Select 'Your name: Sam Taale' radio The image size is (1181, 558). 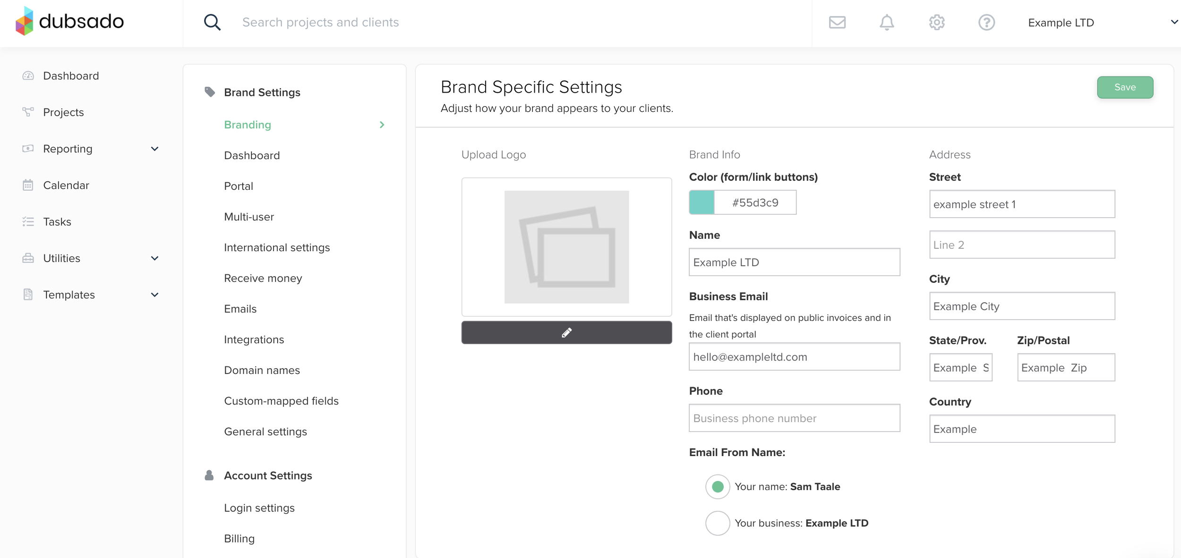click(x=718, y=487)
